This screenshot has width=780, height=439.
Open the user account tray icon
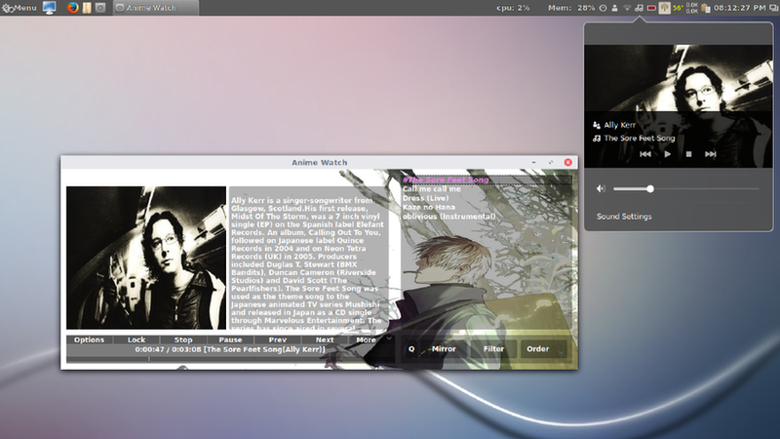pyautogui.click(x=615, y=8)
